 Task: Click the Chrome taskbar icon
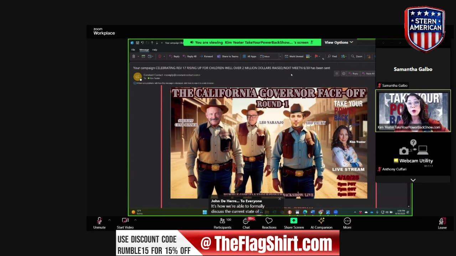tap(321, 212)
